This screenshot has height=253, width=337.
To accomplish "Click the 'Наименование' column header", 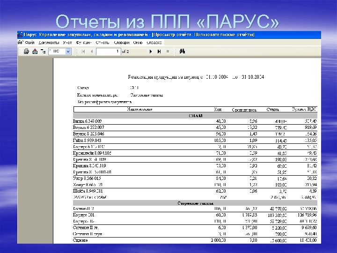I will [139, 109].
